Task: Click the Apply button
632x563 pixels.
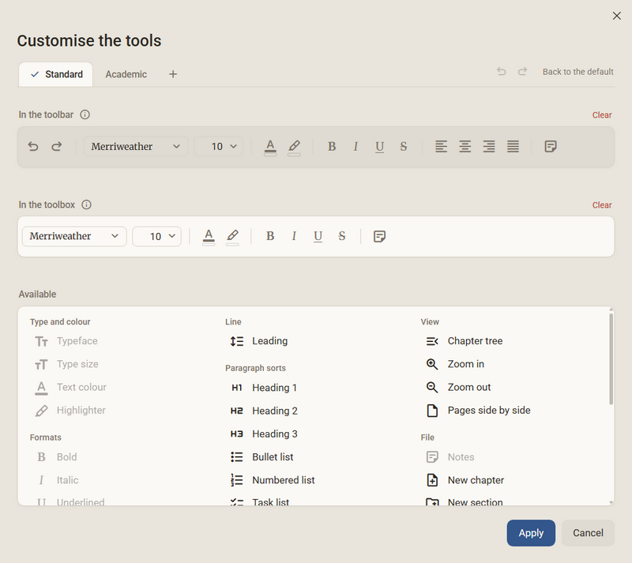Action: (531, 533)
